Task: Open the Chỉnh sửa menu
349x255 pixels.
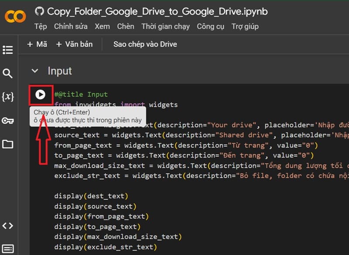Action: (71, 27)
